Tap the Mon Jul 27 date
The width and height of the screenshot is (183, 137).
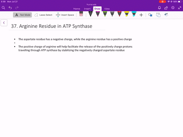[12, 2]
